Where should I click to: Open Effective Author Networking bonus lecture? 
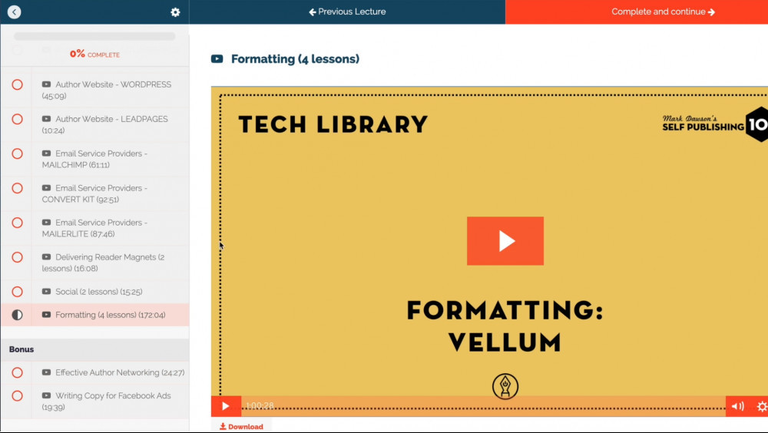click(113, 373)
